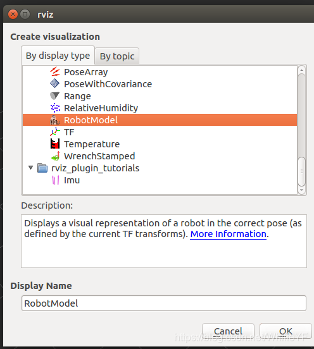
Task: Select the PoseArray text row
Action: pyautogui.click(x=86, y=72)
